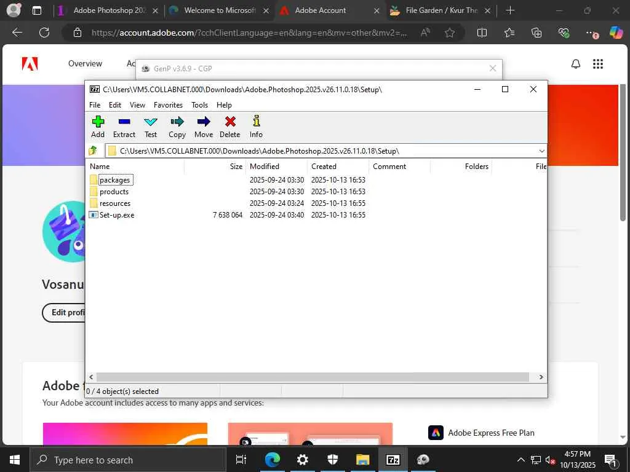630x472 pixels.
Task: Close the GenP v3.6.9 window
Action: tap(493, 68)
